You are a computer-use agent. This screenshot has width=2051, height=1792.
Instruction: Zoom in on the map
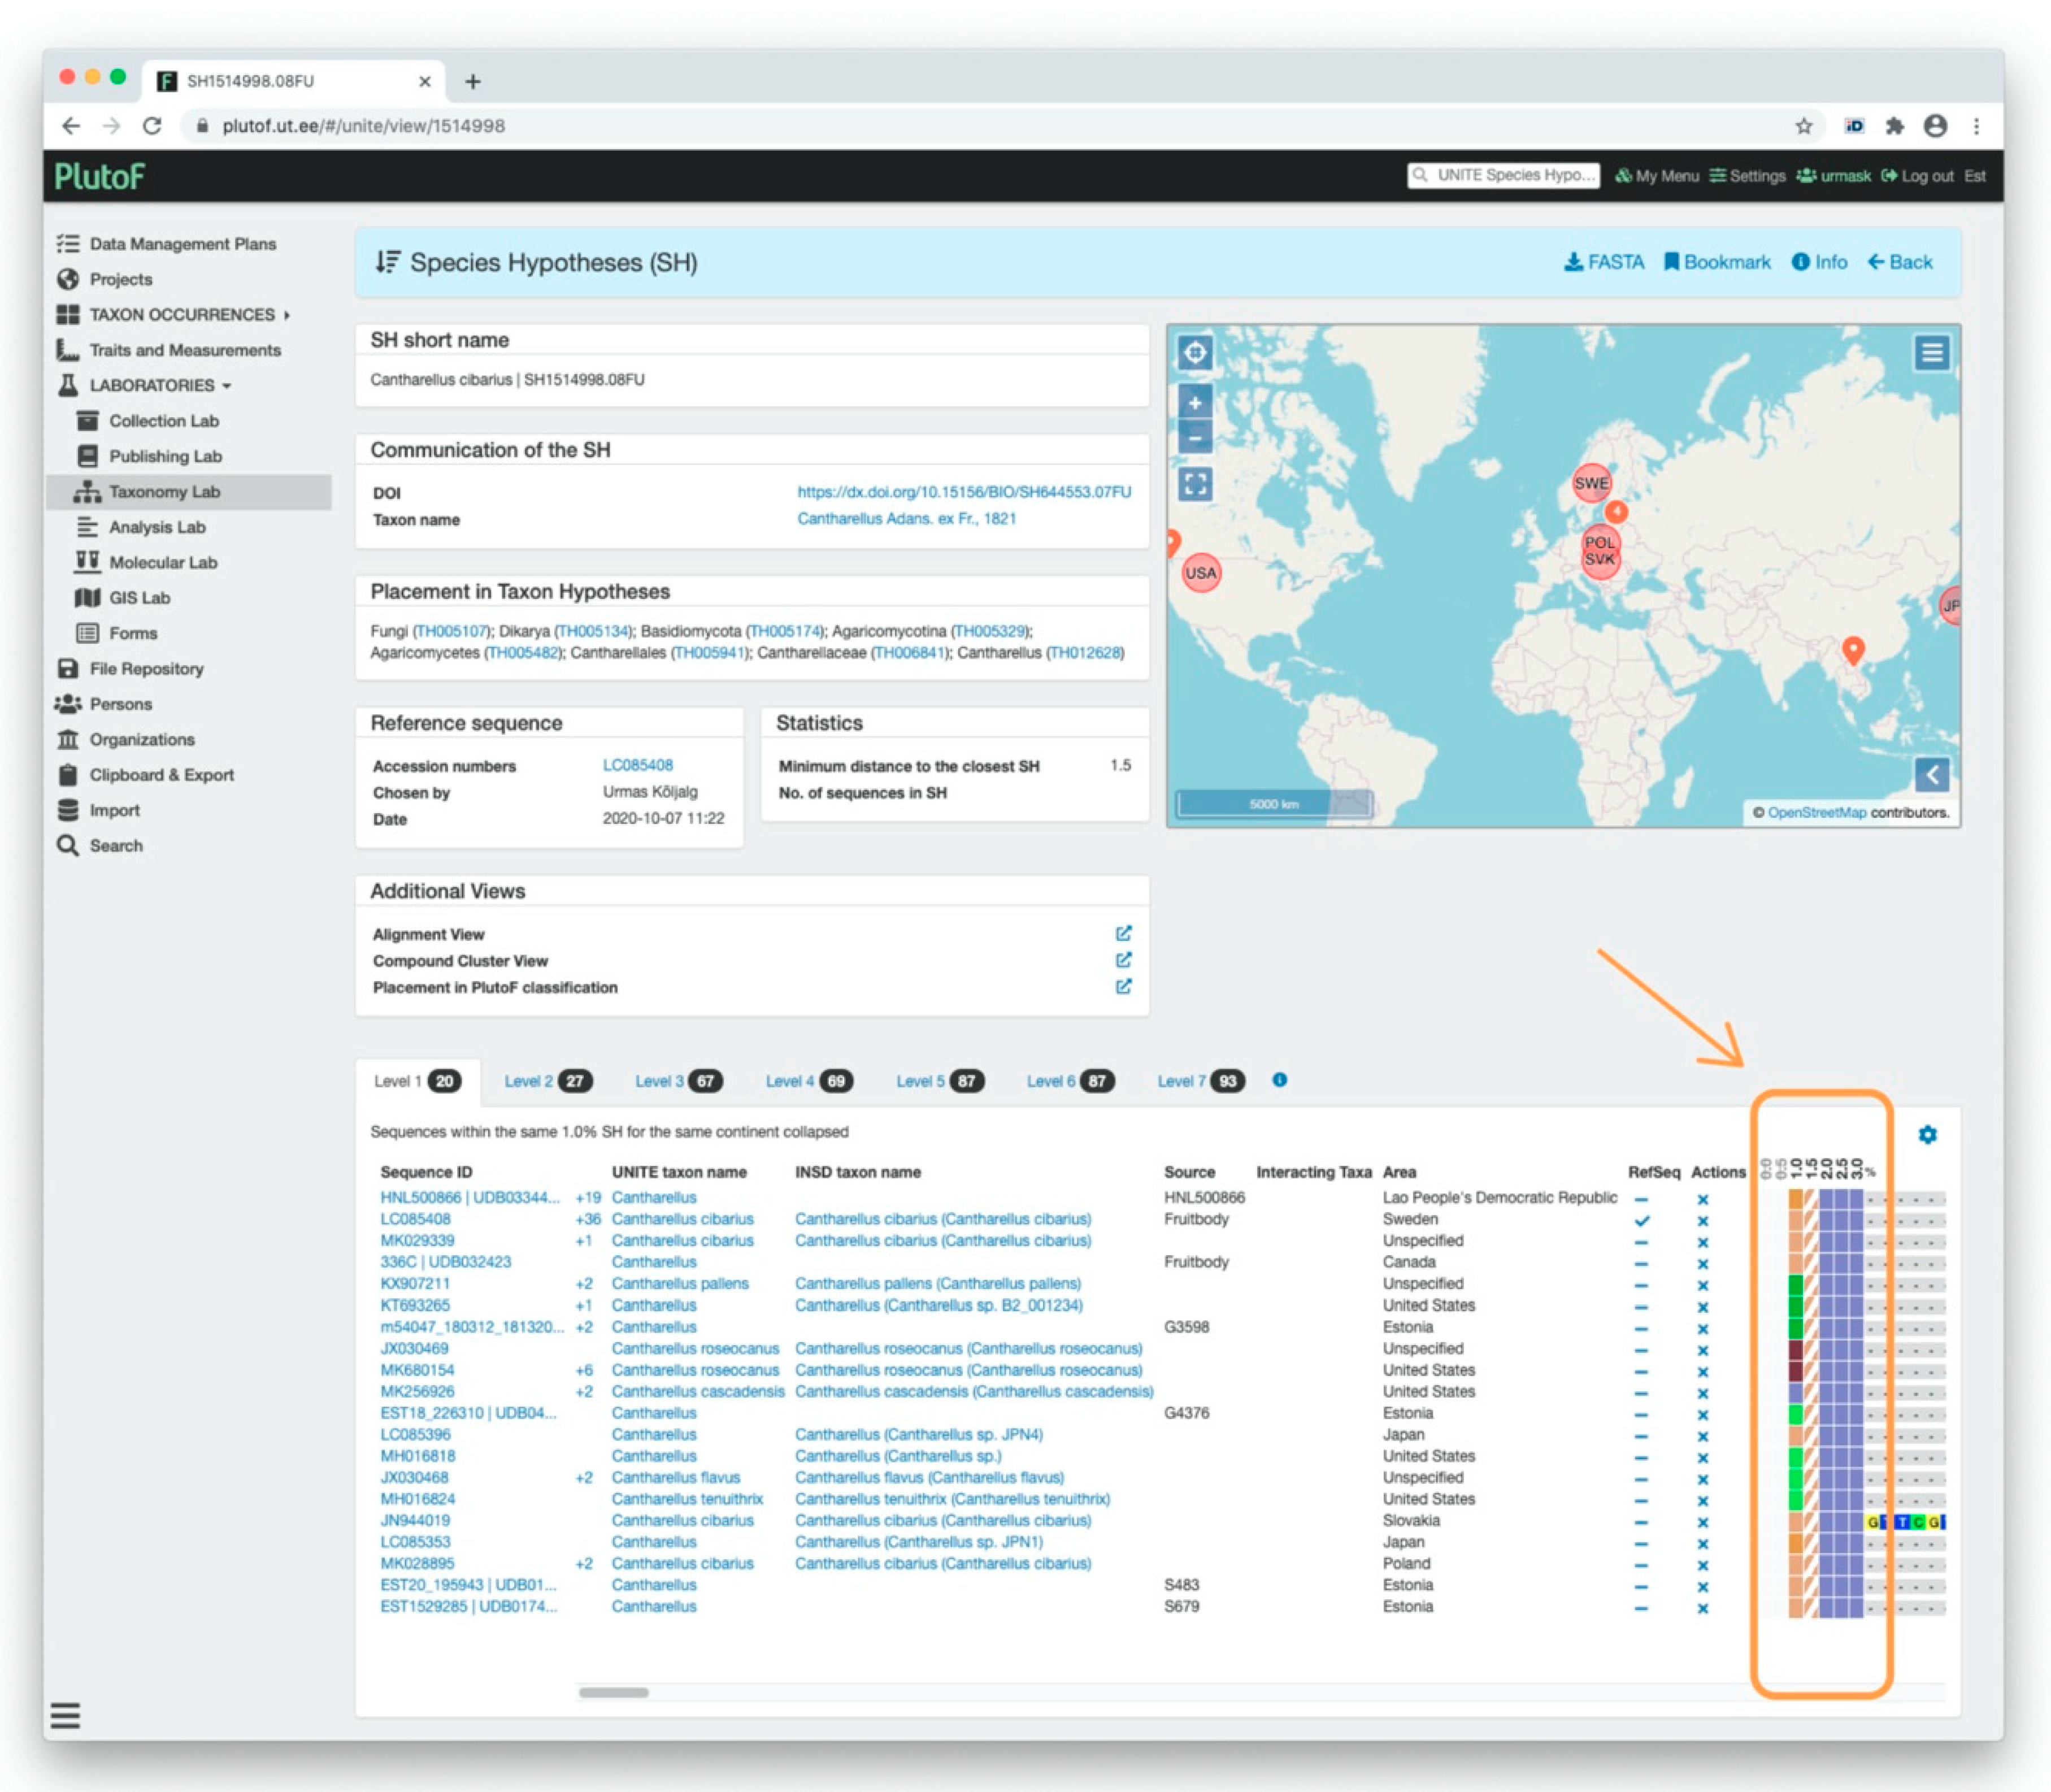click(x=1195, y=403)
